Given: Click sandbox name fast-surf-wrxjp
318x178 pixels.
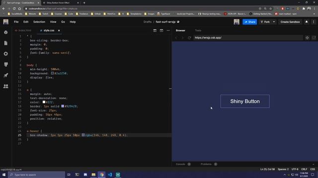Looking at the screenshot, I should [165, 22].
